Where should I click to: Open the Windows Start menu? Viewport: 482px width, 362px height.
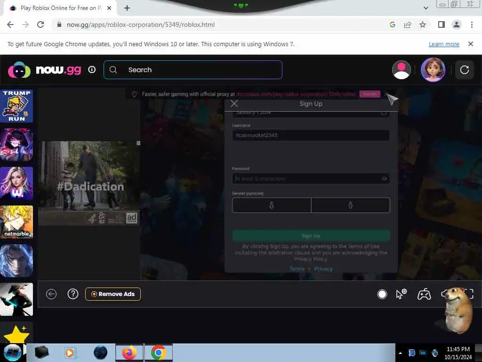point(12,353)
